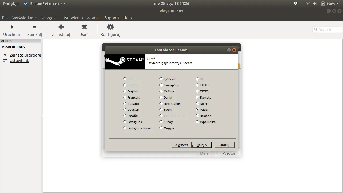Viewport: 343px width, 193px height.
Task: Select the Русский radio button
Action: point(161,79)
